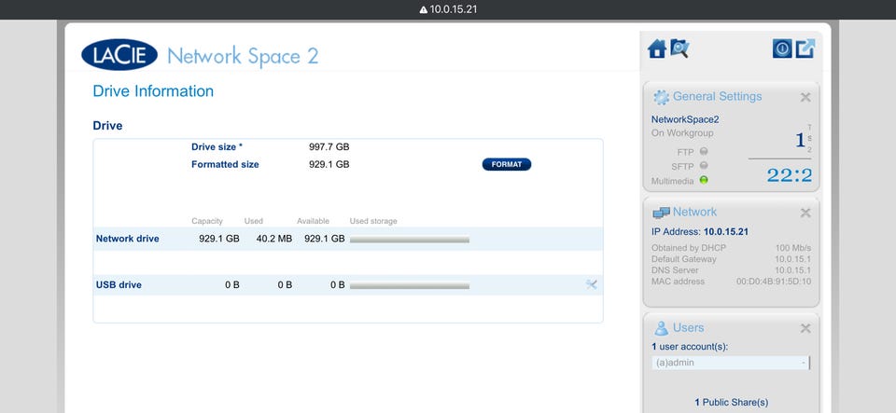The image size is (896, 413).
Task: Click the 22:2 clock display
Action: pyautogui.click(x=790, y=175)
